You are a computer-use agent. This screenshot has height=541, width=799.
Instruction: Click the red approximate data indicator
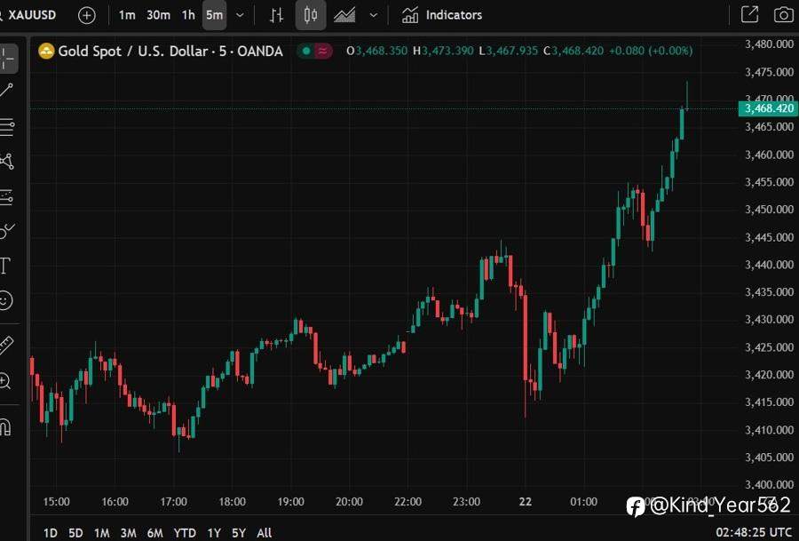tap(322, 51)
